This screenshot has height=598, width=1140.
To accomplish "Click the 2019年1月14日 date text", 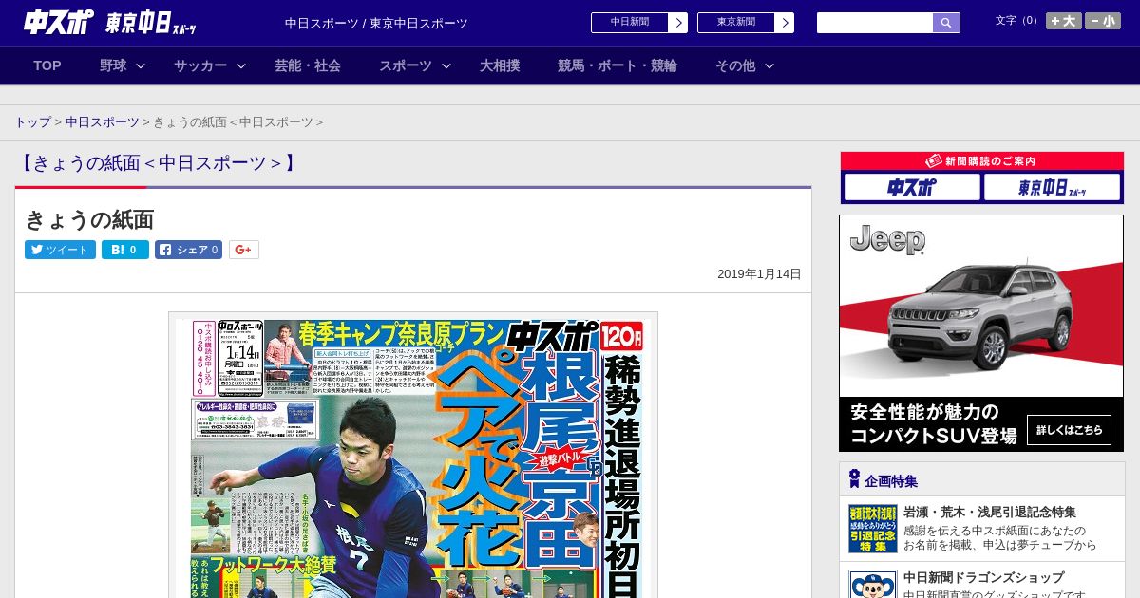I will (x=759, y=274).
